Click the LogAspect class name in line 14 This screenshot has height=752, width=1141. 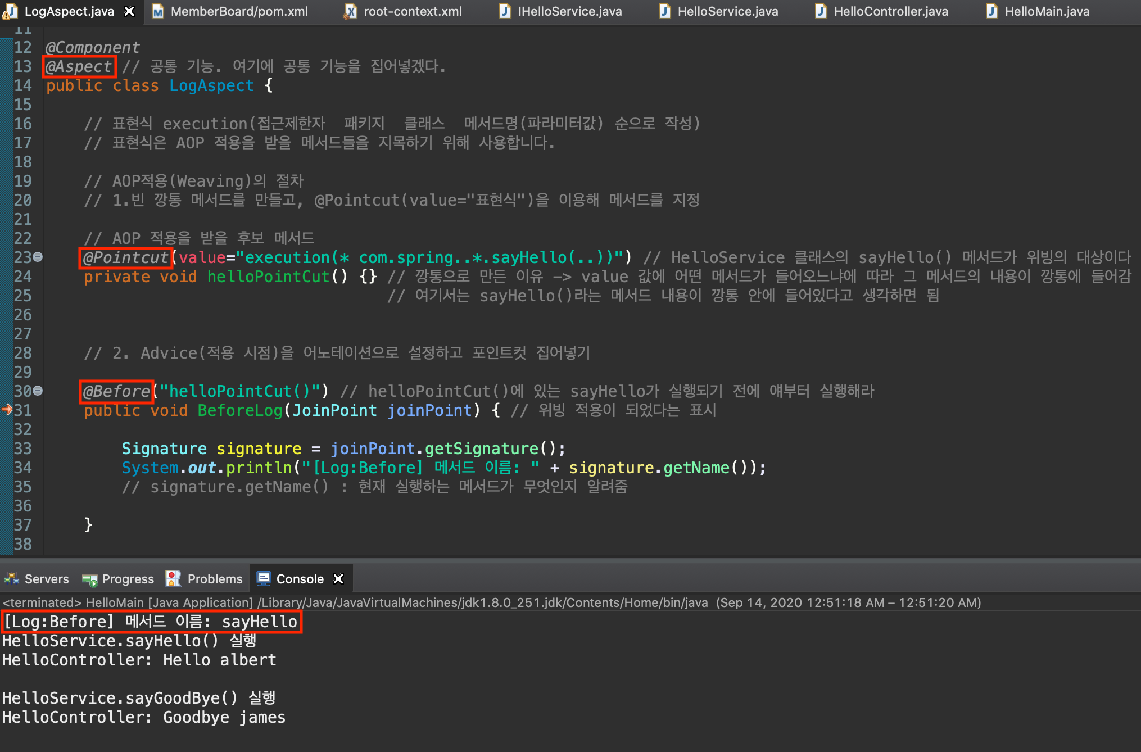coord(211,85)
